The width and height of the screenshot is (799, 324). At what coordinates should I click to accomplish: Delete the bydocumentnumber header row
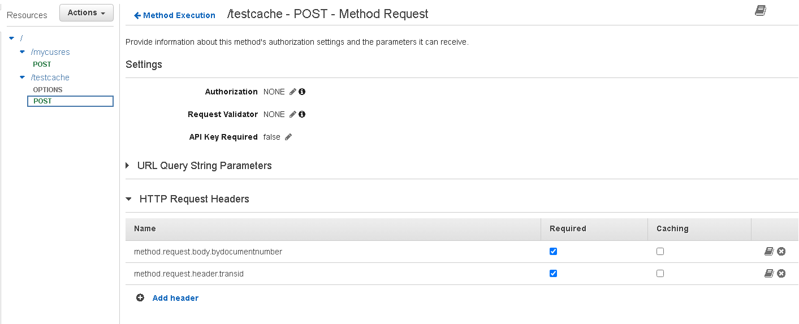781,252
